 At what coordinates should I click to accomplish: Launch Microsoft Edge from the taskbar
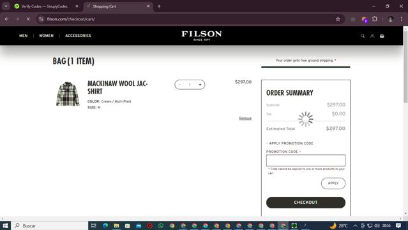[105, 226]
